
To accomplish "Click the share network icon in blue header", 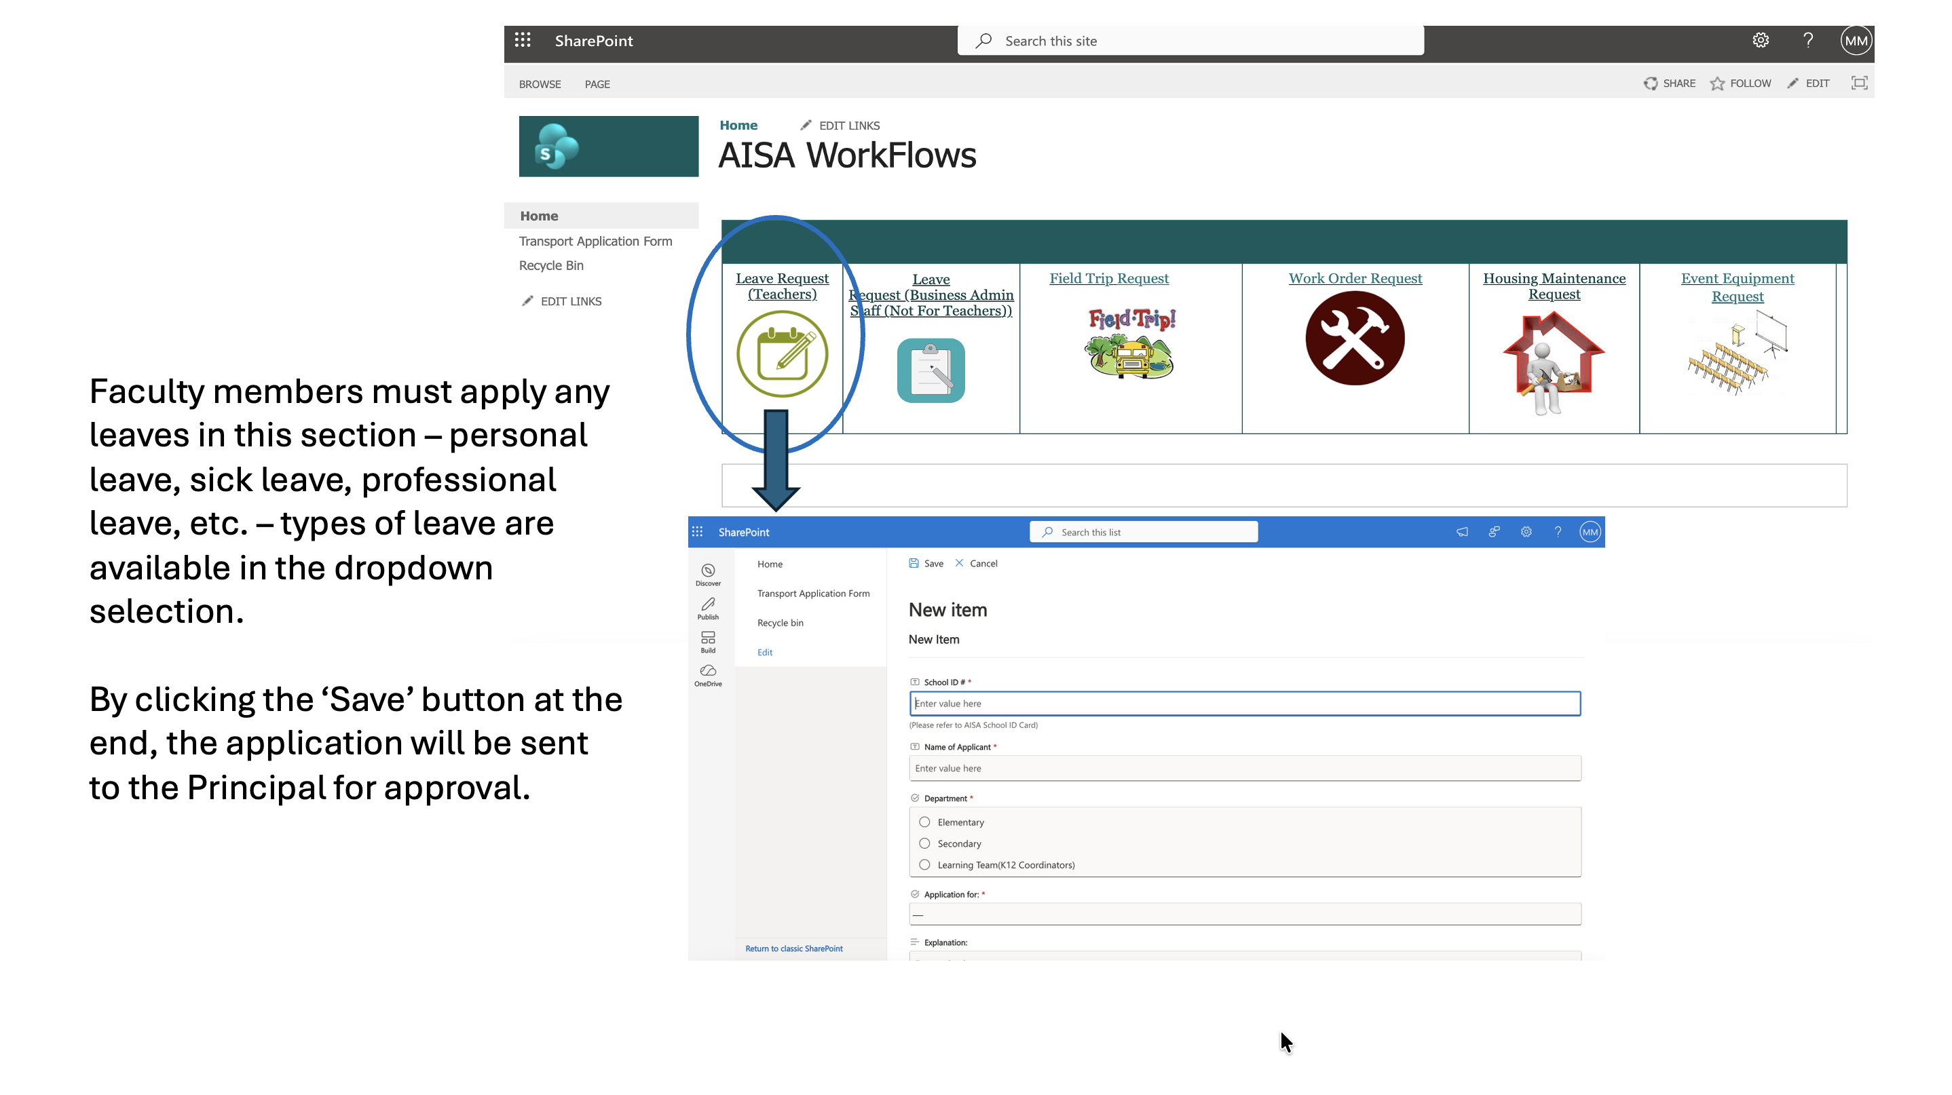I will tap(1494, 532).
